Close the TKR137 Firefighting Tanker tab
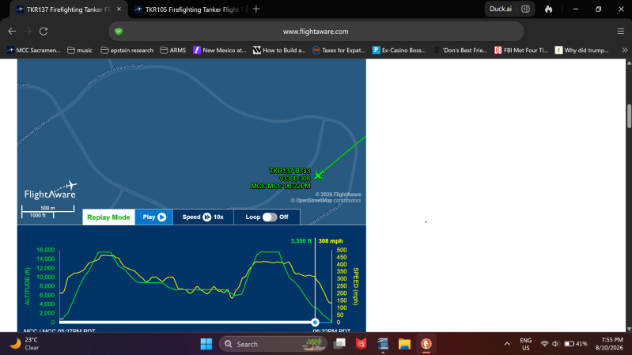 click(x=119, y=9)
